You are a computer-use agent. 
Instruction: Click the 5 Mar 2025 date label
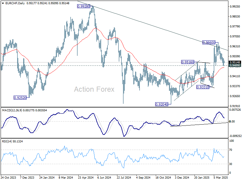click(221, 177)
